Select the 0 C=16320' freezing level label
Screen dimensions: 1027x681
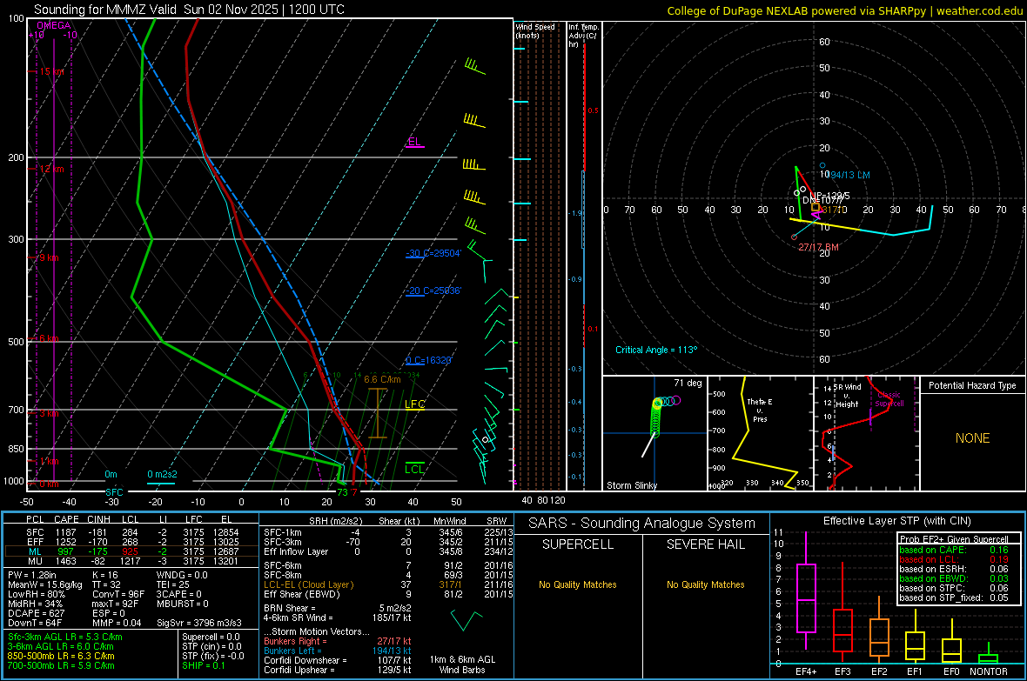coord(429,360)
